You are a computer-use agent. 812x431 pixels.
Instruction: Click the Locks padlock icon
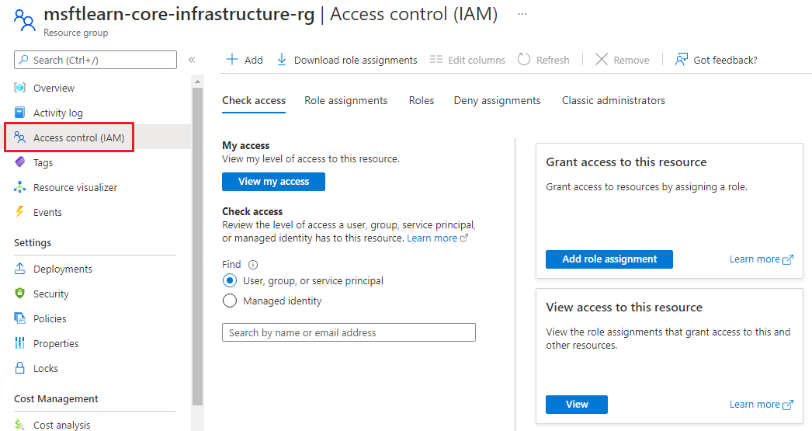coord(19,368)
